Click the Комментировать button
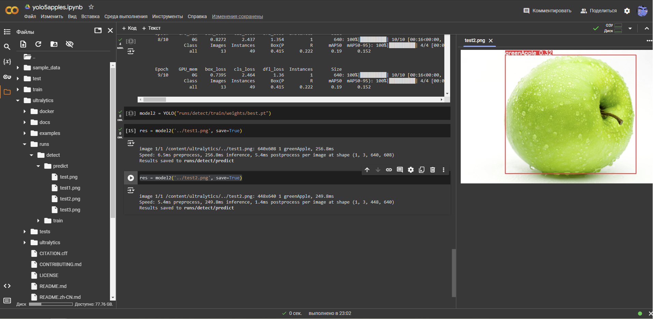Screen dimensions: 653x319 (x=547, y=11)
